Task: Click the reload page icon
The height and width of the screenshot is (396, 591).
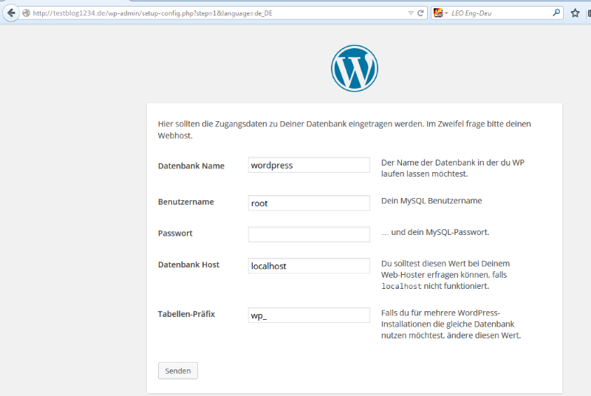Action: [420, 13]
